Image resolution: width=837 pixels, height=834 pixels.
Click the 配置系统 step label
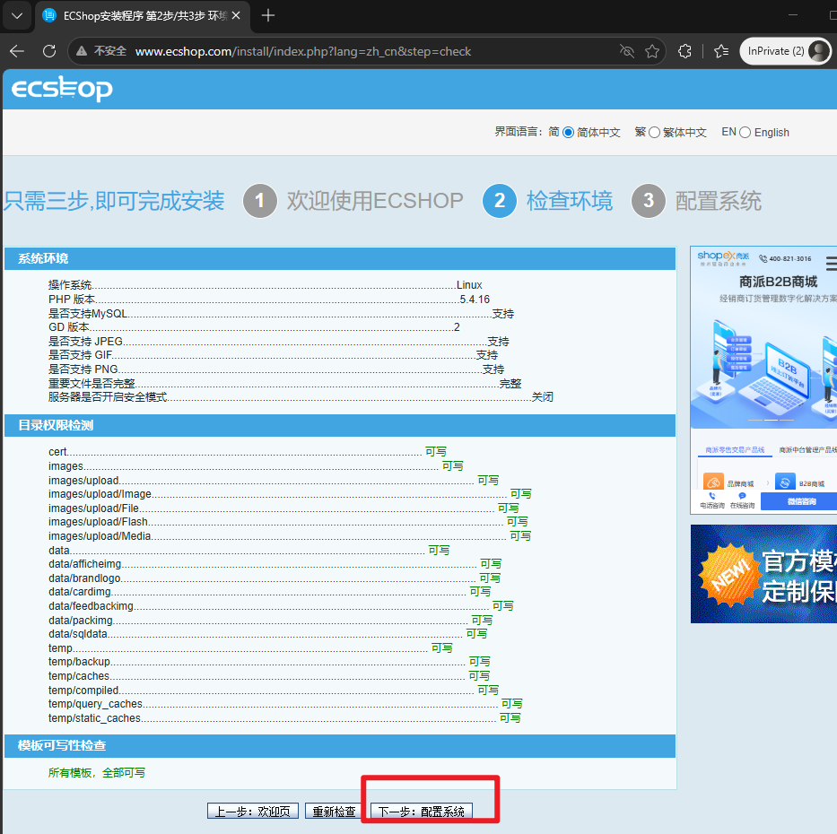(x=719, y=201)
